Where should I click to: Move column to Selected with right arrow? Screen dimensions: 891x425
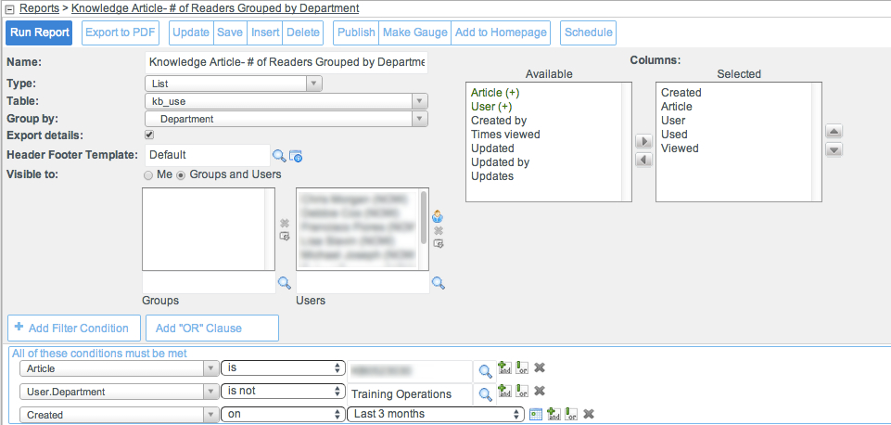click(x=643, y=141)
